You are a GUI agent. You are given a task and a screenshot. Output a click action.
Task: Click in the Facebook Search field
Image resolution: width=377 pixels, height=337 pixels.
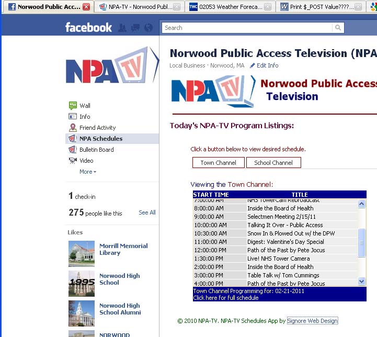(x=247, y=28)
